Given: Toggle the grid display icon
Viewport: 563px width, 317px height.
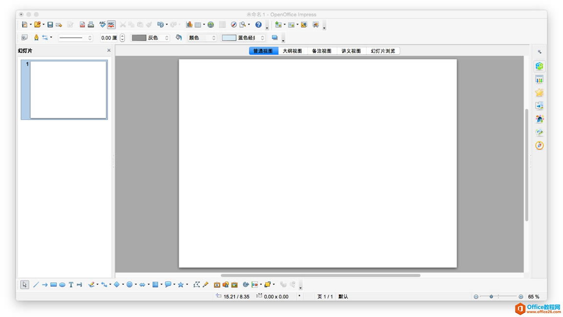Looking at the screenshot, I should pyautogui.click(x=221, y=24).
